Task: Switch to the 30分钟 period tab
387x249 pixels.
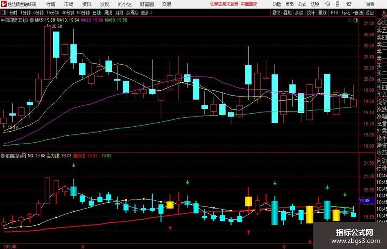Action: pos(68,13)
